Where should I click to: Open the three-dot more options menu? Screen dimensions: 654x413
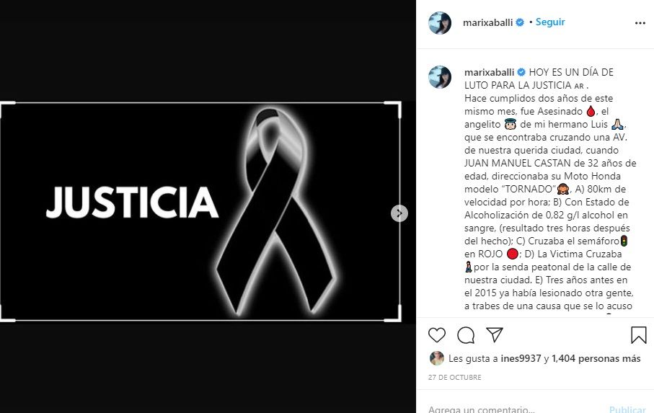pos(640,23)
